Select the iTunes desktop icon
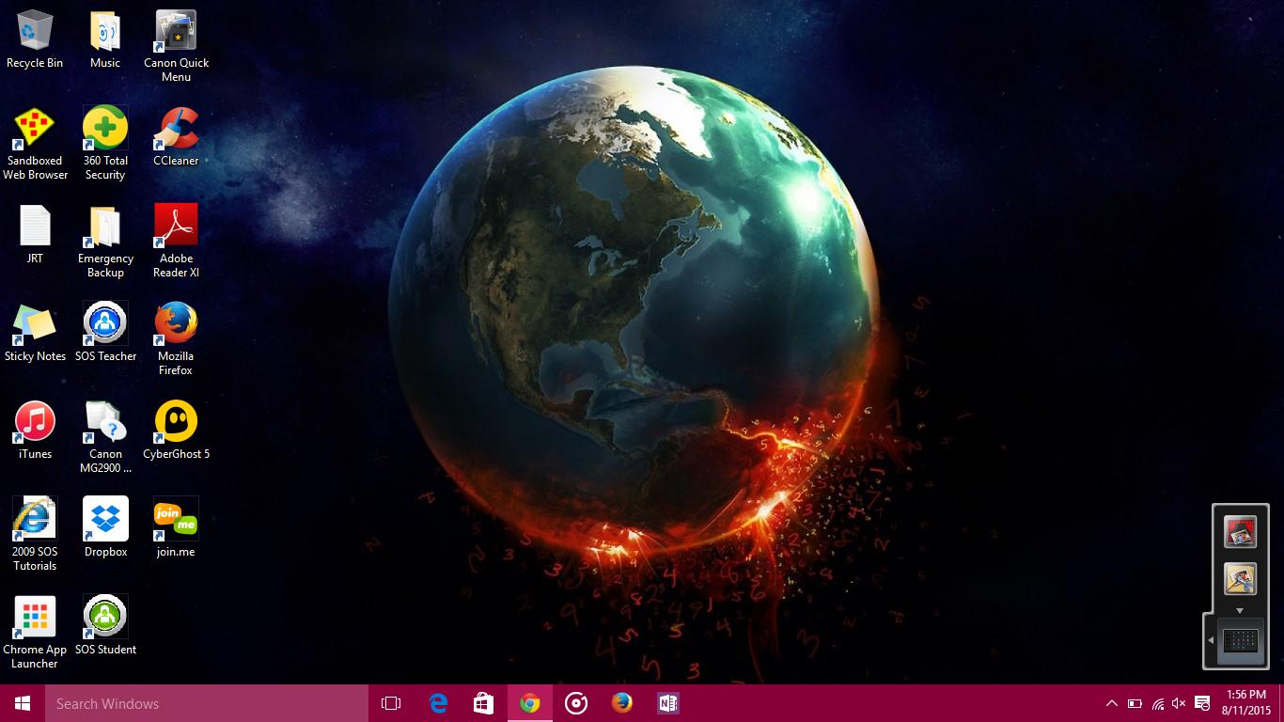Image resolution: width=1284 pixels, height=722 pixels. (x=35, y=431)
